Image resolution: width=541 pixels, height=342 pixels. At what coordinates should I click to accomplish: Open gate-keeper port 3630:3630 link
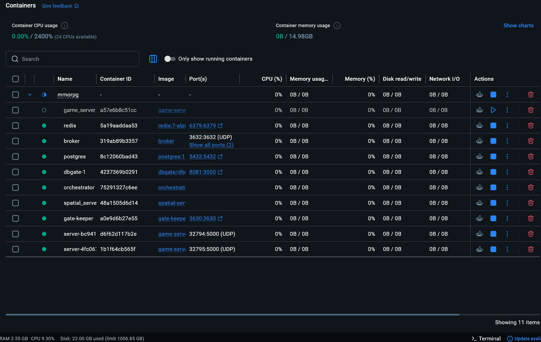click(206, 218)
